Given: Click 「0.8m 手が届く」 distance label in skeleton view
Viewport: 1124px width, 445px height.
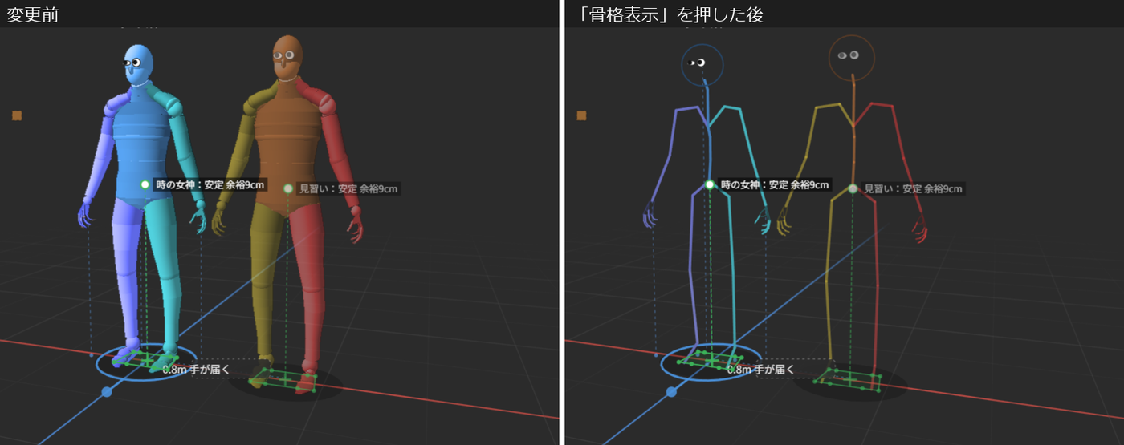Looking at the screenshot, I should point(761,370).
